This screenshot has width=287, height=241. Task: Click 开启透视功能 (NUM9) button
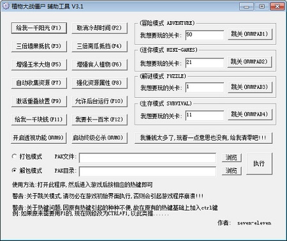tap(39, 138)
